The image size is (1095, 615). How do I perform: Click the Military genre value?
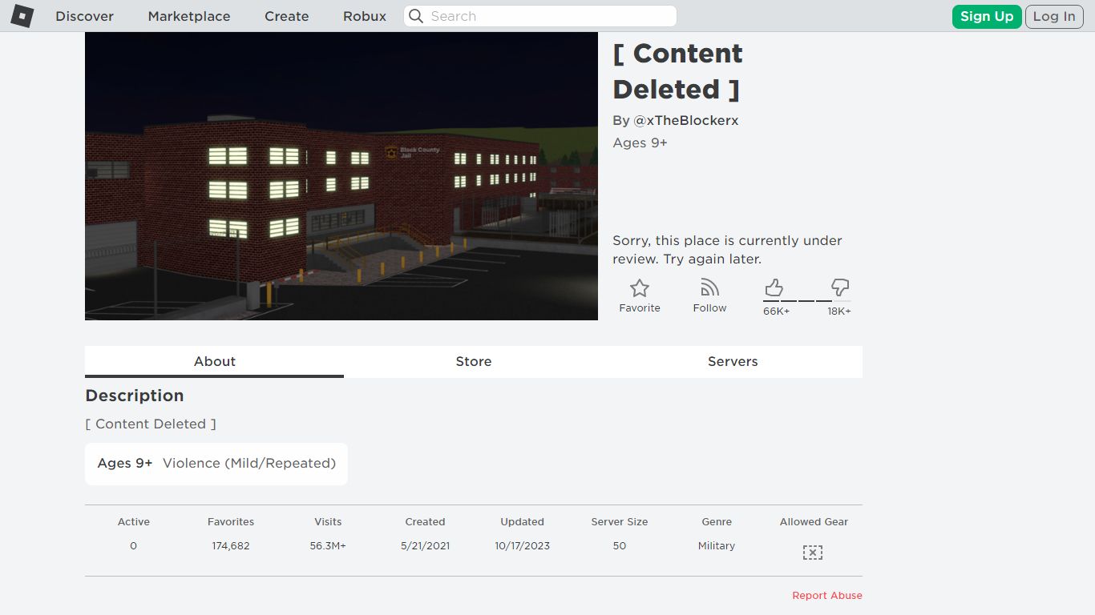click(x=717, y=545)
